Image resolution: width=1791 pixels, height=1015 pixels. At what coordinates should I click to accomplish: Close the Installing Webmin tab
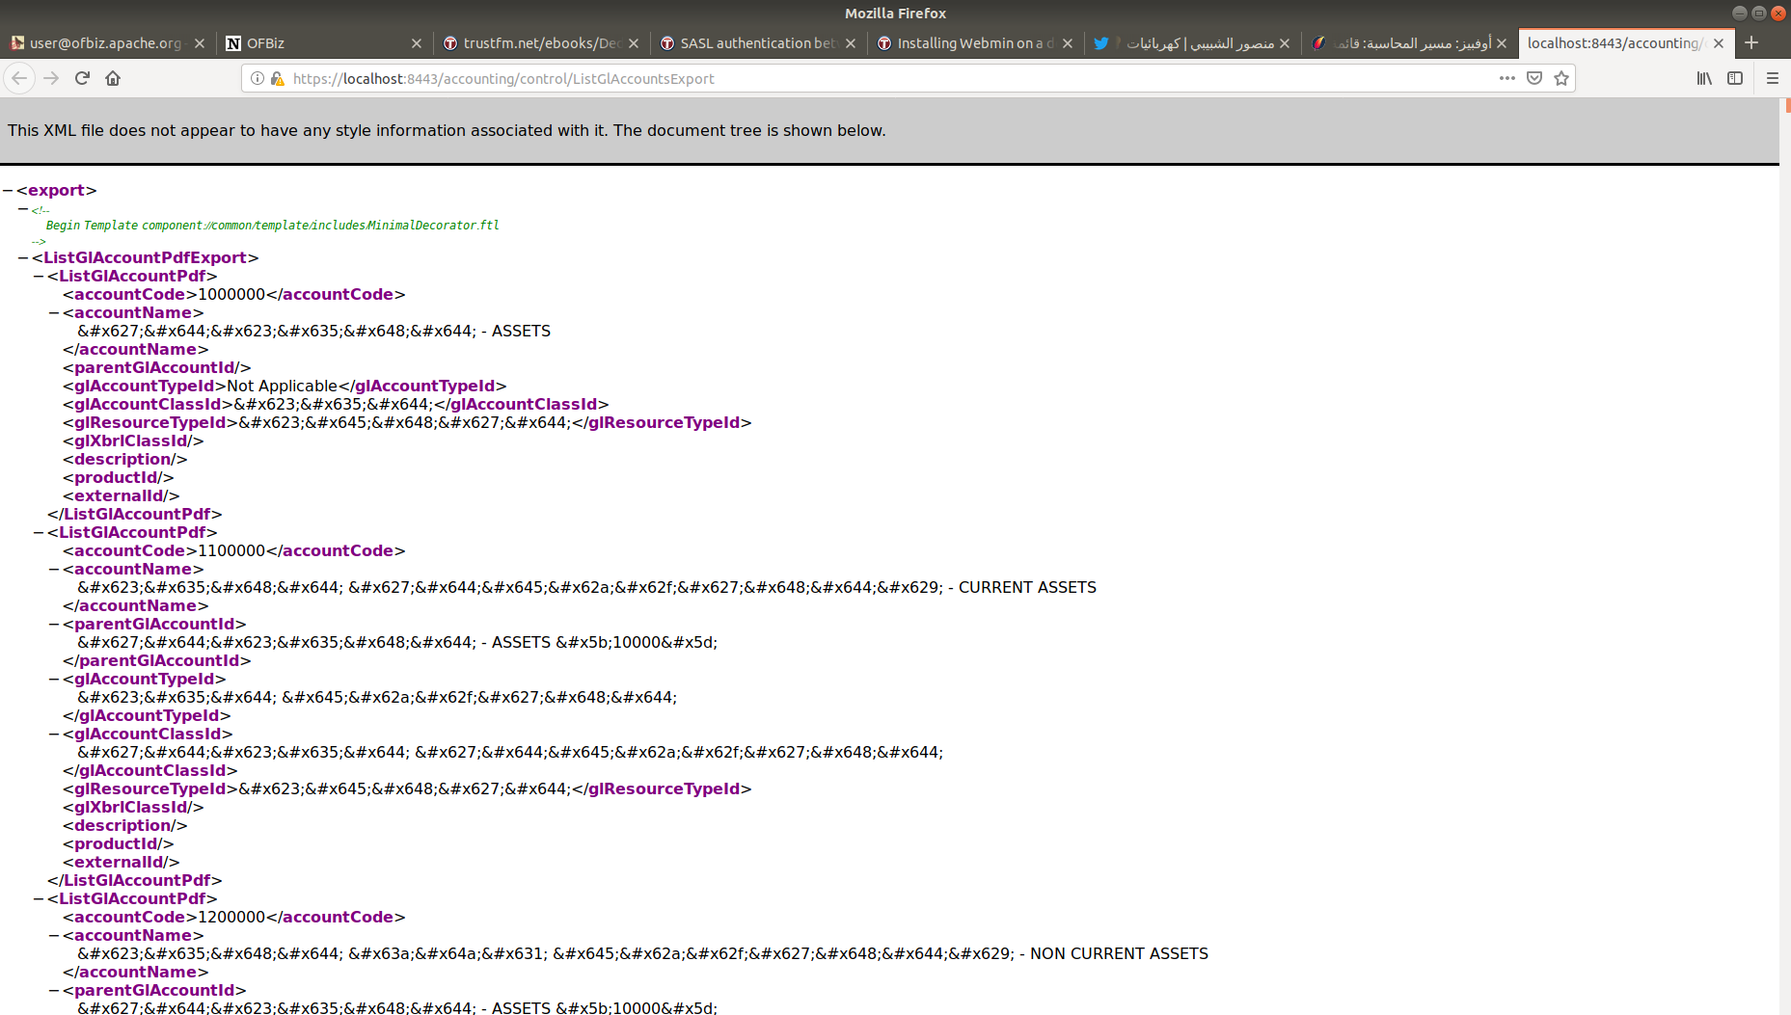pos(1068,43)
